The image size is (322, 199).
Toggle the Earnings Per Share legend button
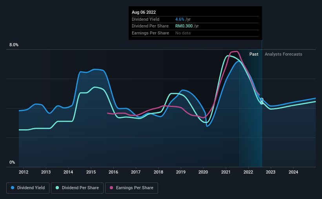pos(131,188)
